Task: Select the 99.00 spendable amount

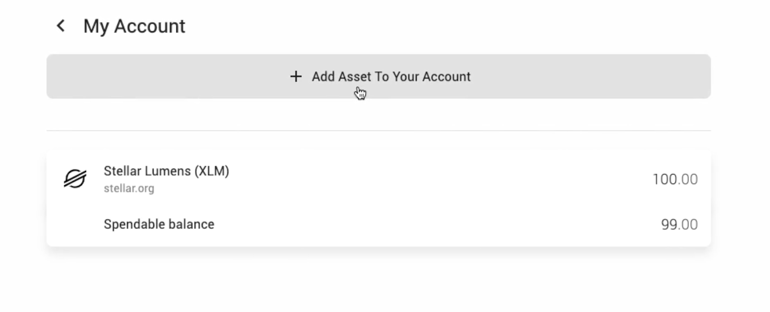Action: pyautogui.click(x=679, y=224)
